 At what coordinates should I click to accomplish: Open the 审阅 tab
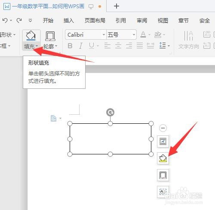pos(142,21)
